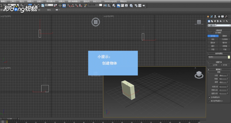This screenshot has height=123, width=231.
Task: Select the 立方体 radio button
Action: pyautogui.click(x=212, y=65)
